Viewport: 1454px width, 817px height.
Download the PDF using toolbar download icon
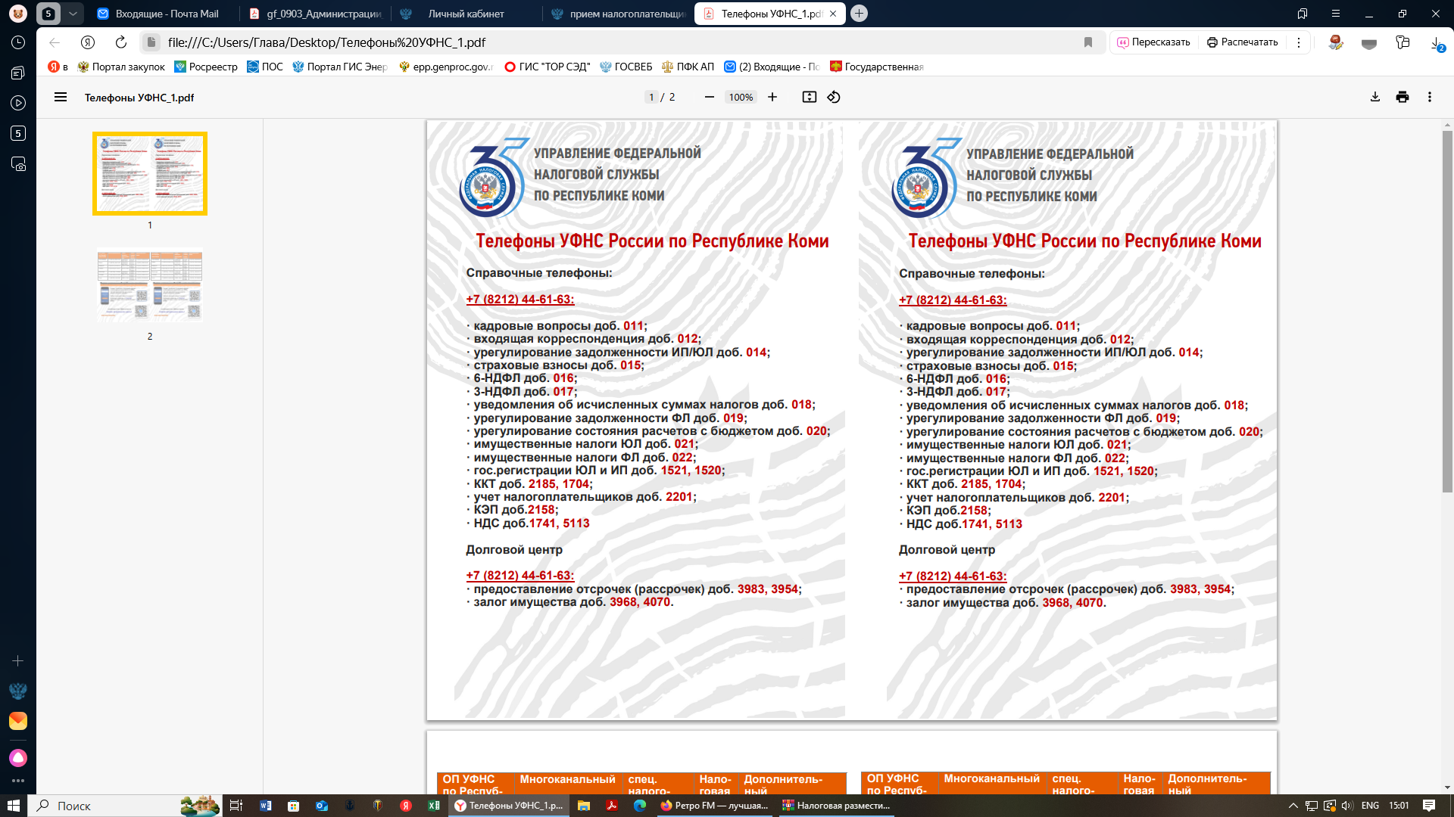point(1375,97)
